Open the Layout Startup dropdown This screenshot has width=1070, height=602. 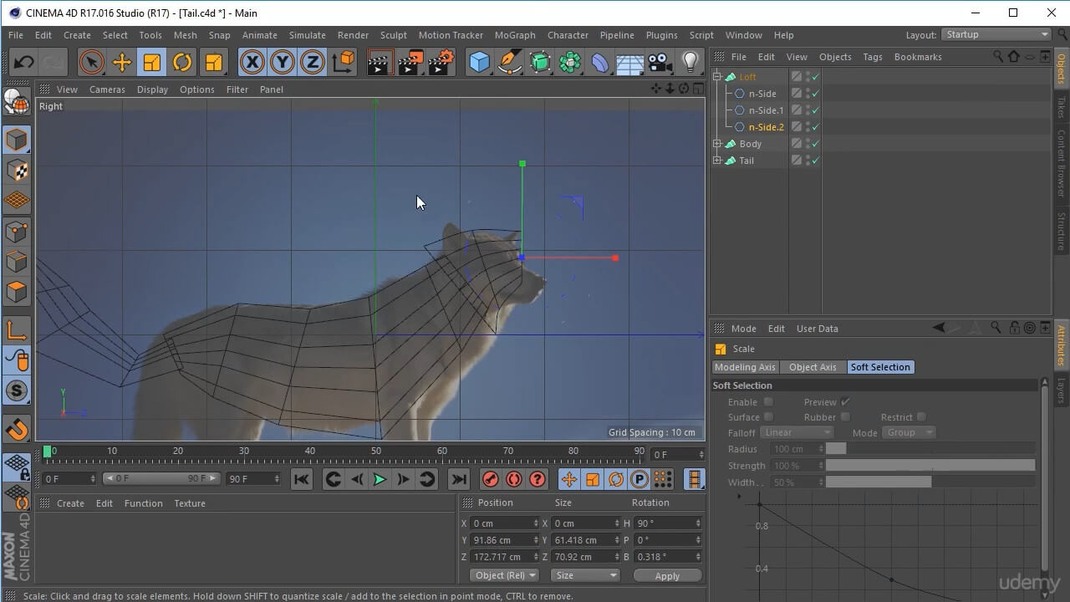point(996,34)
